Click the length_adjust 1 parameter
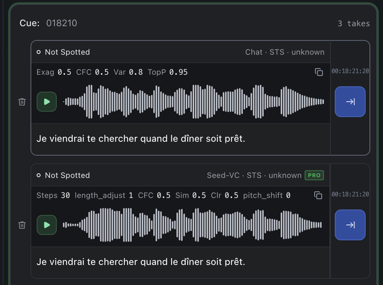The width and height of the screenshot is (383, 285). pyautogui.click(x=104, y=195)
